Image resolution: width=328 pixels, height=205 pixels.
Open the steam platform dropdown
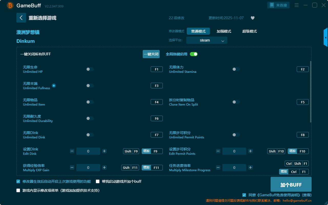click(207, 40)
